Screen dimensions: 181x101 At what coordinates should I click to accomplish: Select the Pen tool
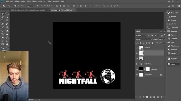click(x=7, y=38)
